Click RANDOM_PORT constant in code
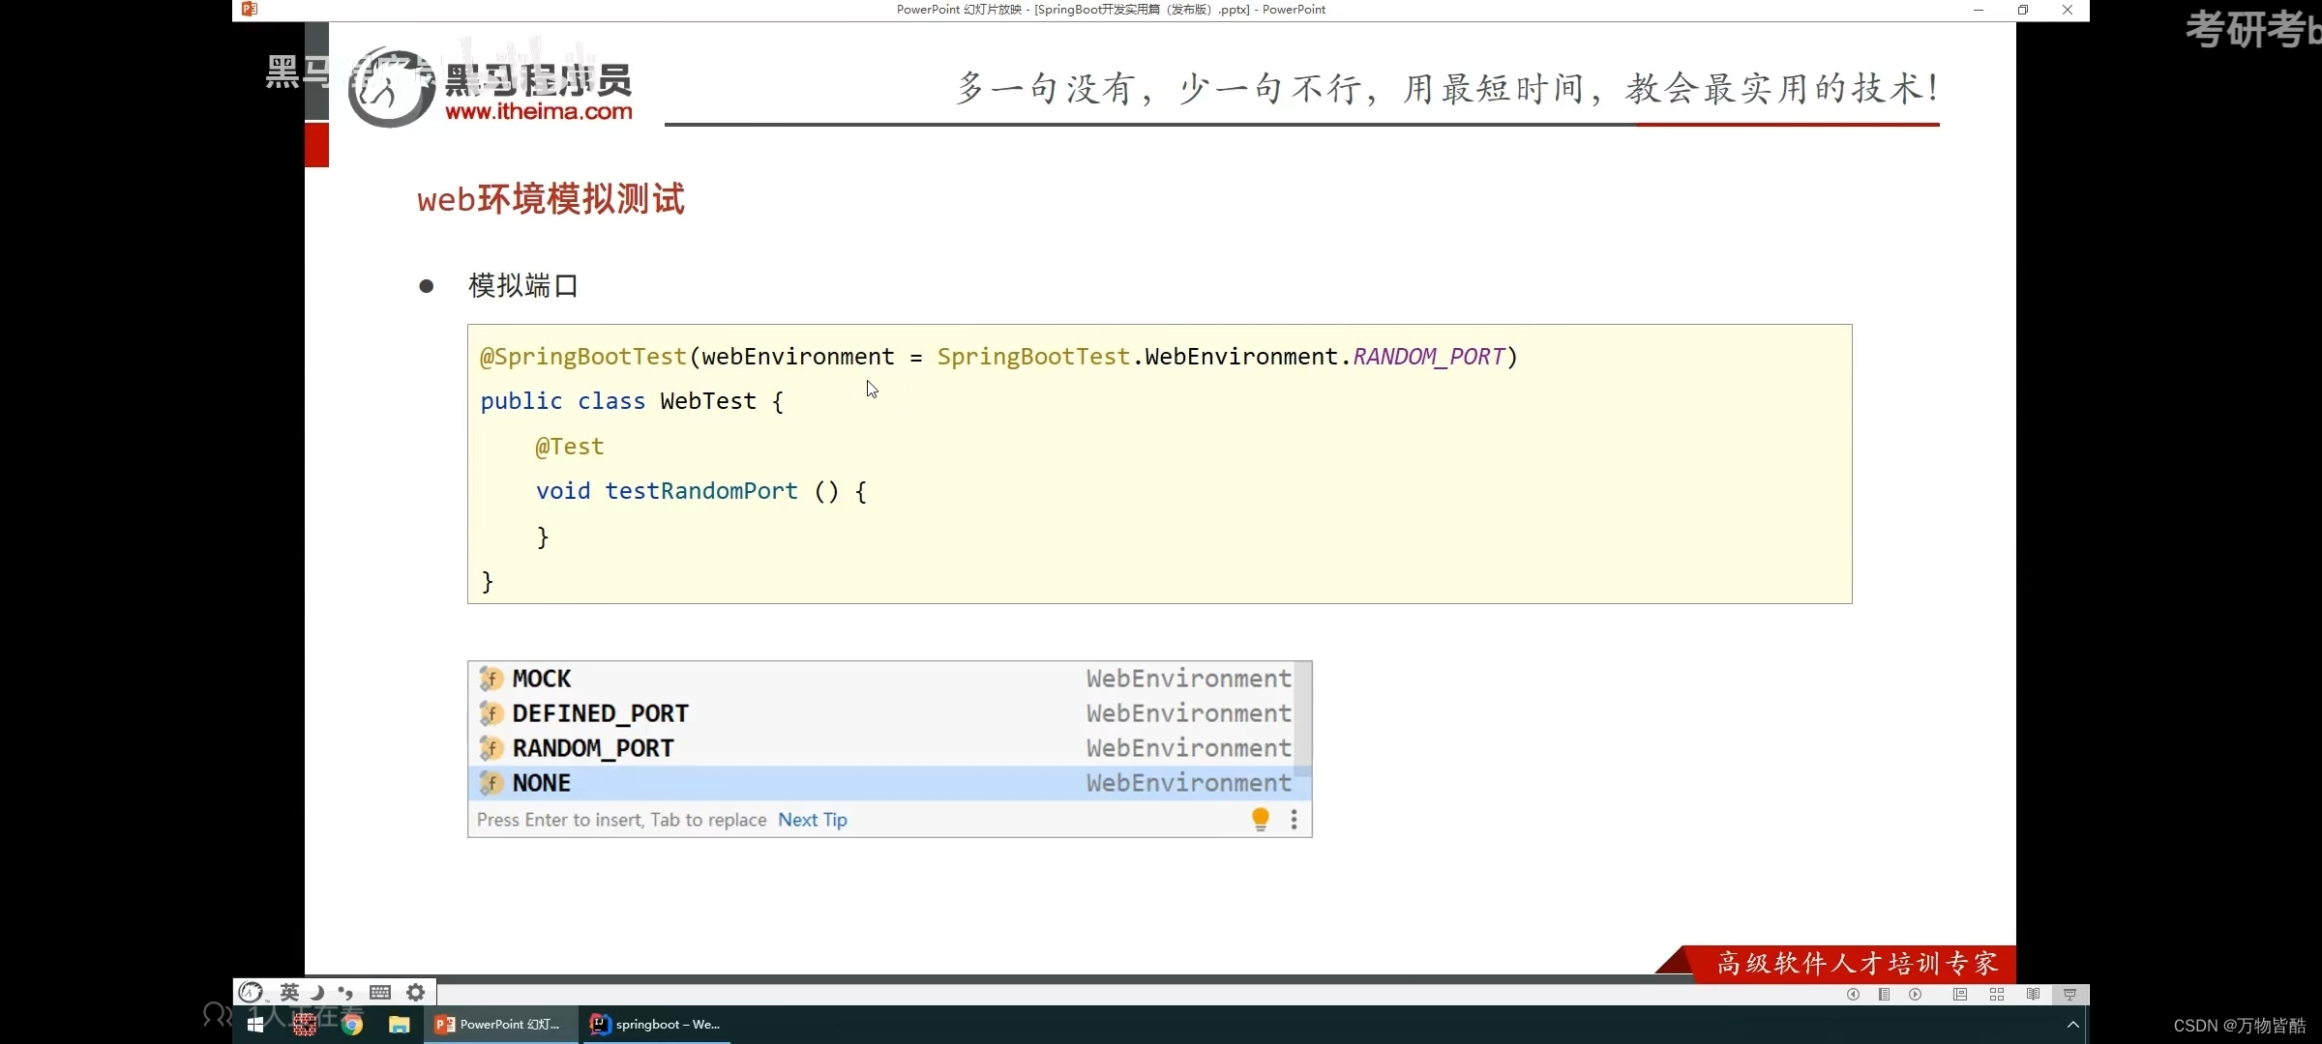 coord(1428,357)
